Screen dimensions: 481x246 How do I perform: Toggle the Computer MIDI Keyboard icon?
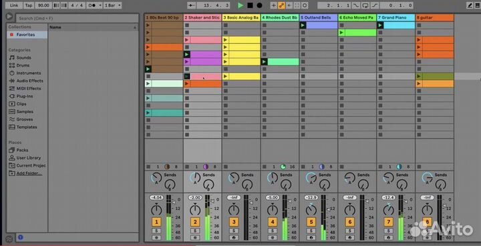[x=478, y=5]
